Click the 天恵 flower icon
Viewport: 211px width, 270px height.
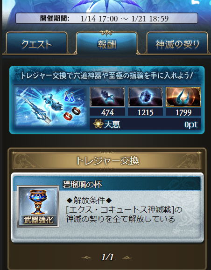click(98, 124)
